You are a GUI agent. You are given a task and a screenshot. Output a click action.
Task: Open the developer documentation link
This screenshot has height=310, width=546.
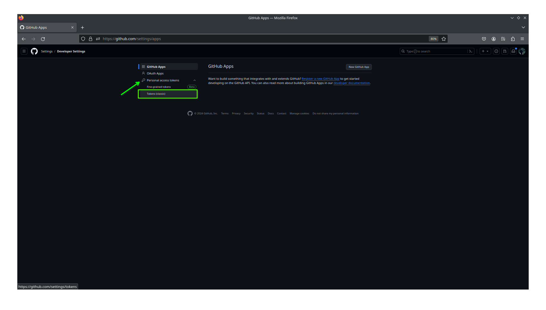point(352,83)
